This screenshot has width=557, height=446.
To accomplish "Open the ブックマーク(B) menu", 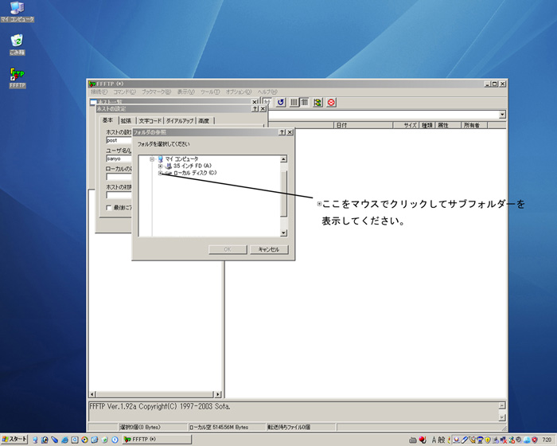I will click(x=156, y=92).
